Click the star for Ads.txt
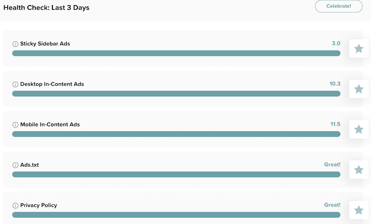 (x=358, y=169)
